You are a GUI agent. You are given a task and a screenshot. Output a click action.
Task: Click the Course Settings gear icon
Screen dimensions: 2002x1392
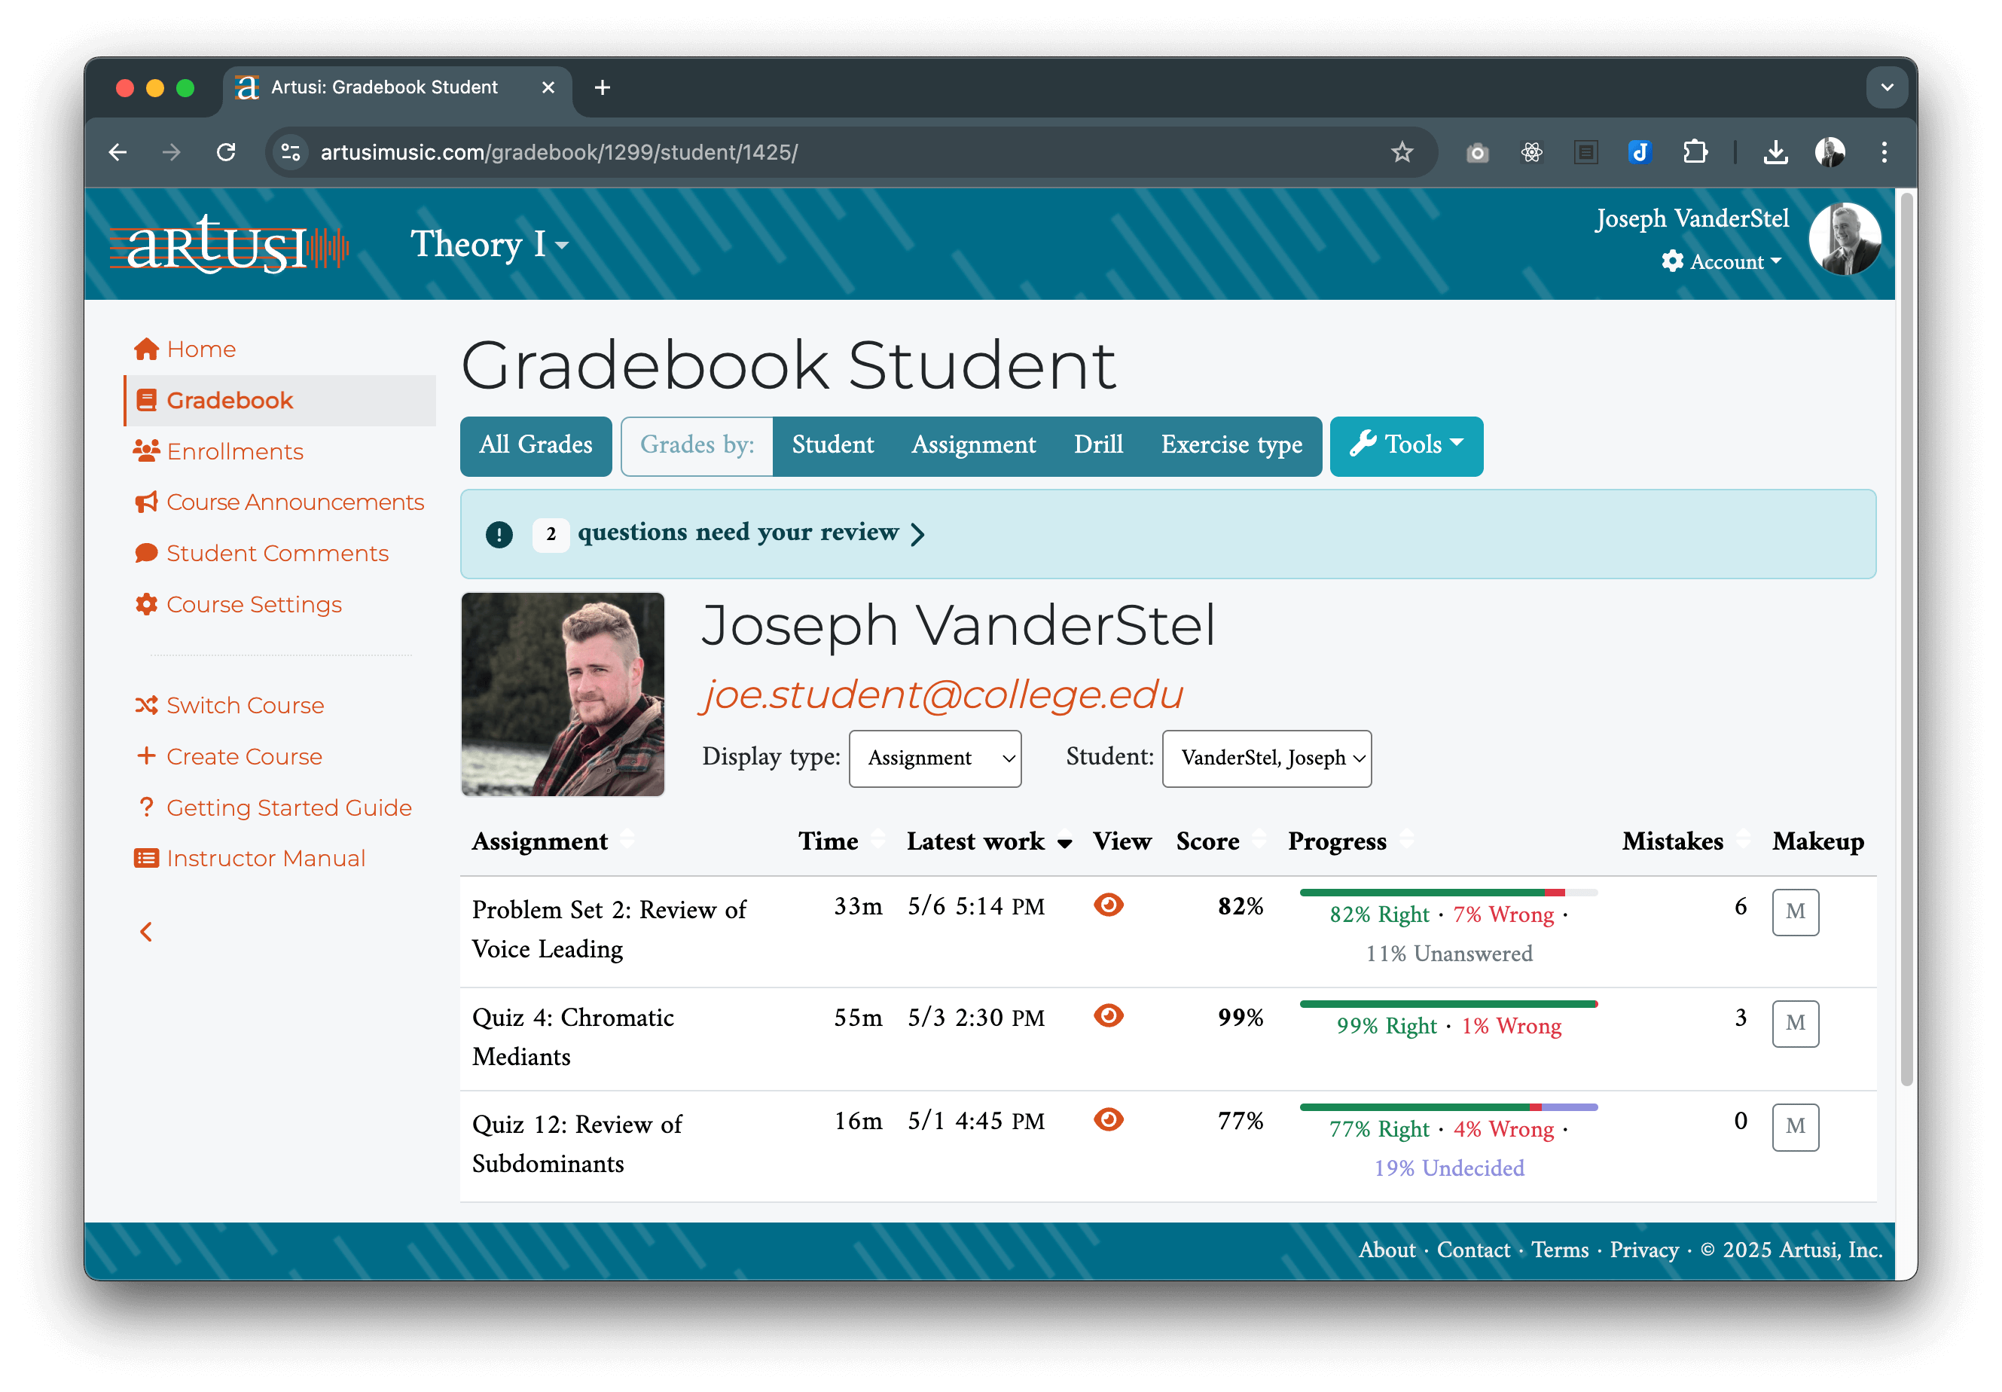coord(146,604)
